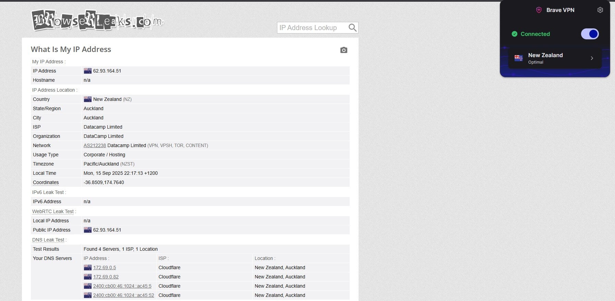Open DNS server 172.69.0.5 link

[105, 267]
